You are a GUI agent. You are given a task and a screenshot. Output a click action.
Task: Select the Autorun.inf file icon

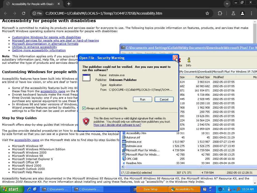click(124, 137)
